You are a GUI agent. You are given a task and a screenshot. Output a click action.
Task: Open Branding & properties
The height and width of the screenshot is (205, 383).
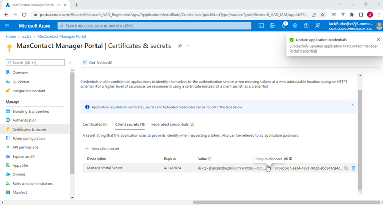[x=31, y=111]
